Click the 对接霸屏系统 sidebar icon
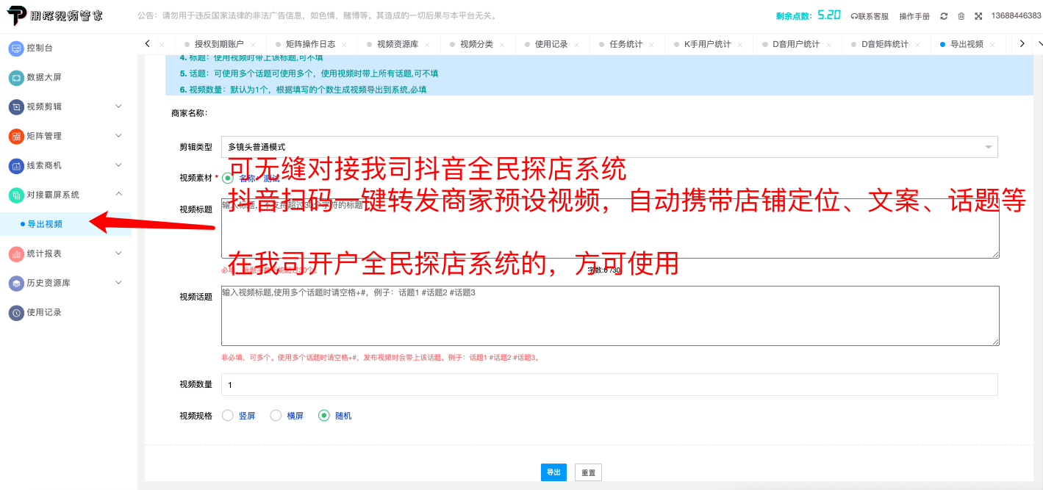1043x490 pixels. (16, 195)
